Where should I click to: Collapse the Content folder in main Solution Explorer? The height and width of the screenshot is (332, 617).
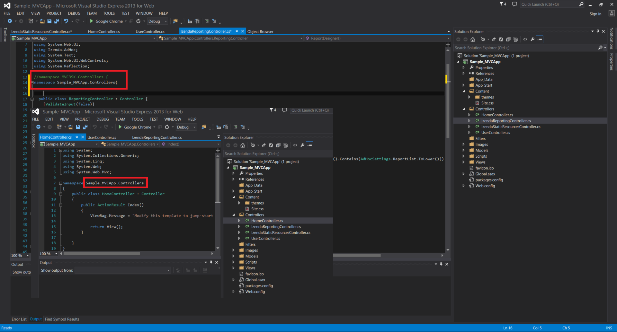click(464, 91)
